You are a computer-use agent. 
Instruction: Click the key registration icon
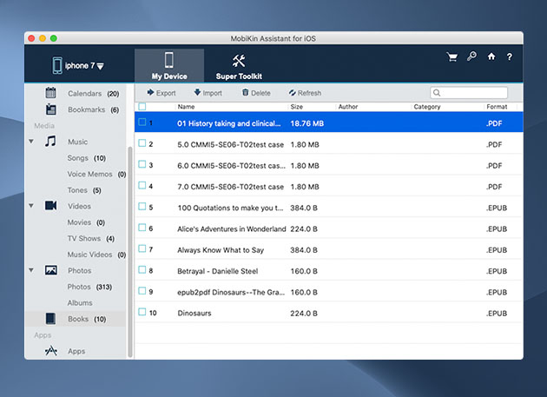coord(471,57)
